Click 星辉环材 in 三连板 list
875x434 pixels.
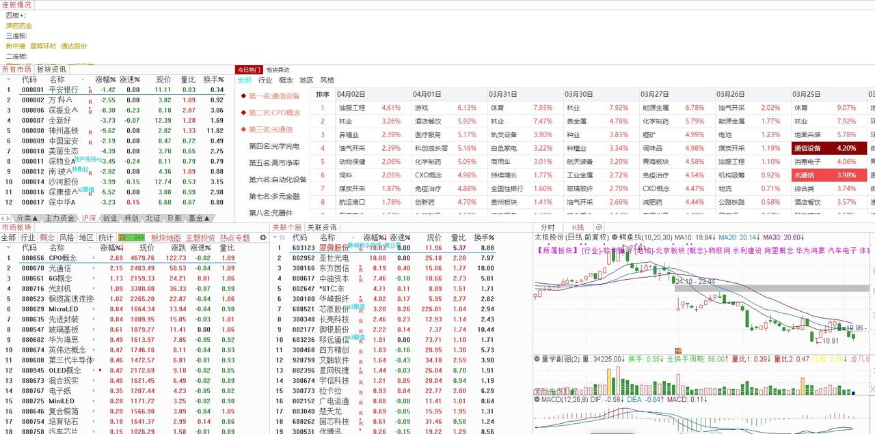point(42,46)
